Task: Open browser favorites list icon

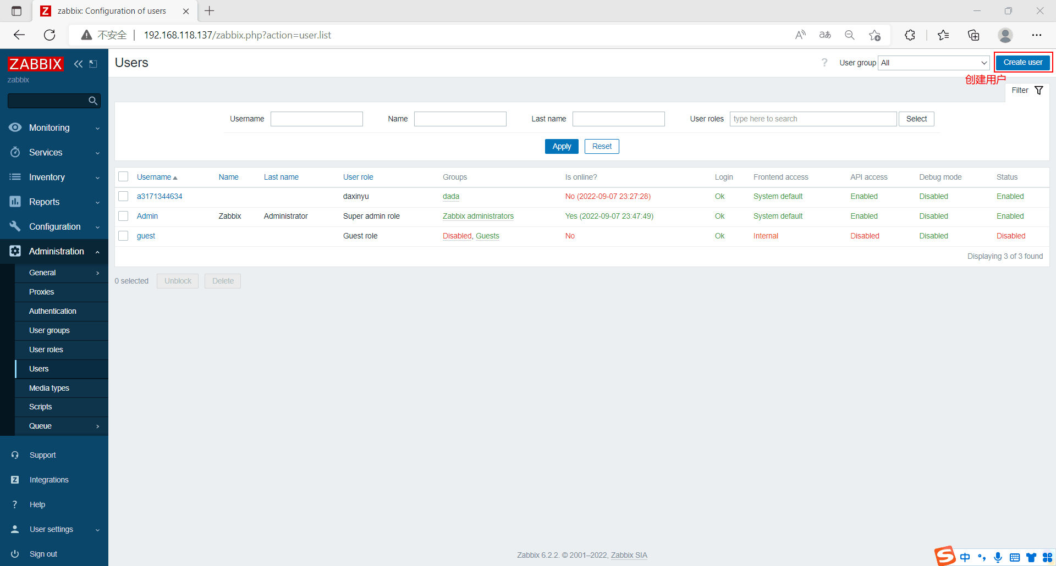Action: [x=944, y=35]
